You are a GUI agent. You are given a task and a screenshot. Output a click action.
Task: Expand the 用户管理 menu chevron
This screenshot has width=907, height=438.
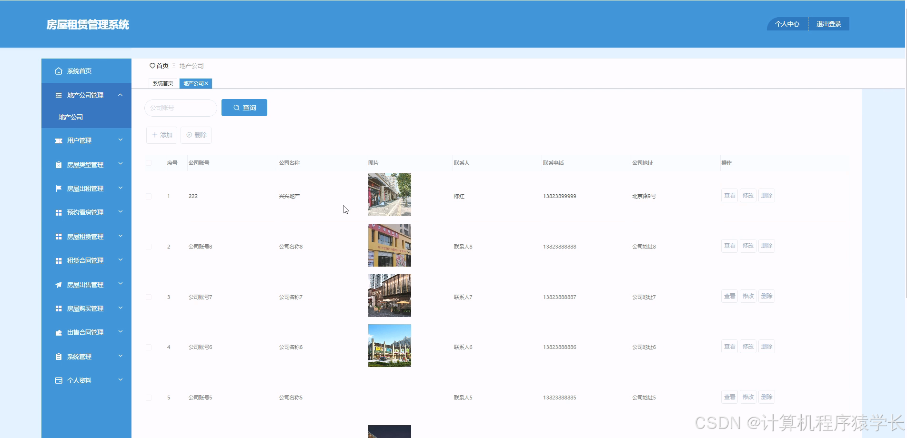point(121,140)
